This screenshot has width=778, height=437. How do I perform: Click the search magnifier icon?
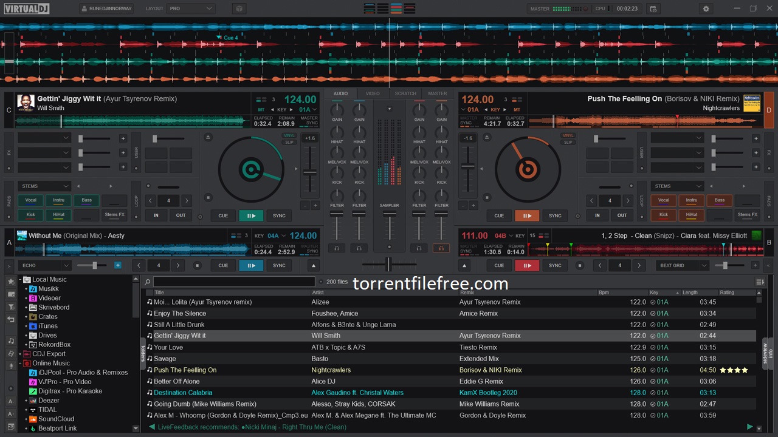(147, 282)
